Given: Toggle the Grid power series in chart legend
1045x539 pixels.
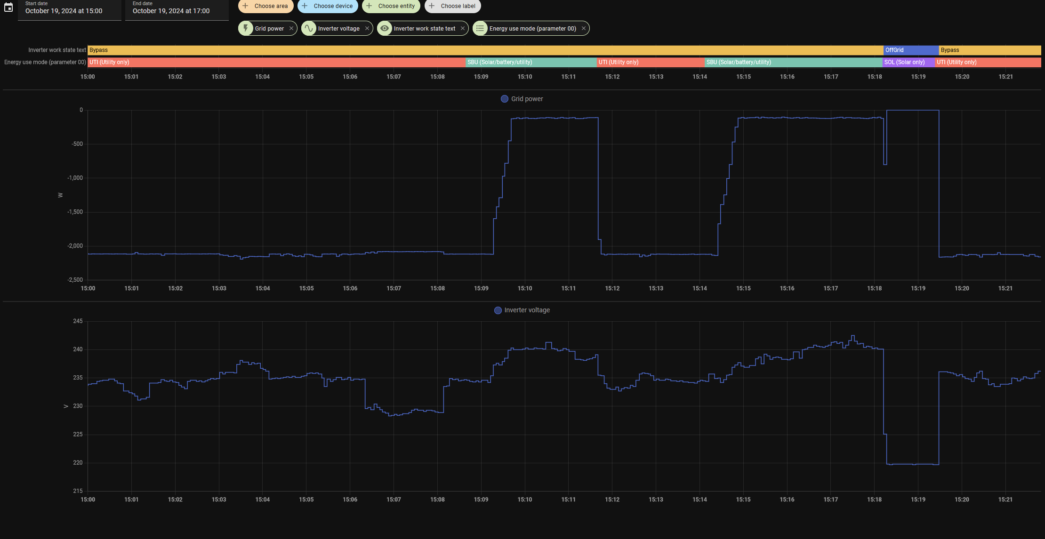Looking at the screenshot, I should [522, 99].
